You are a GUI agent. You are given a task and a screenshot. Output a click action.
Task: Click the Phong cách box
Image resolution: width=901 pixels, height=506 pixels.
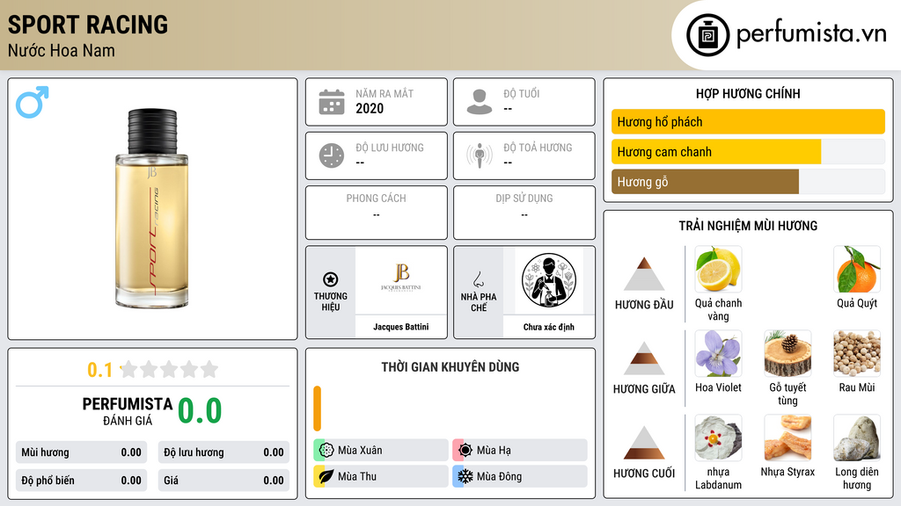(377, 213)
